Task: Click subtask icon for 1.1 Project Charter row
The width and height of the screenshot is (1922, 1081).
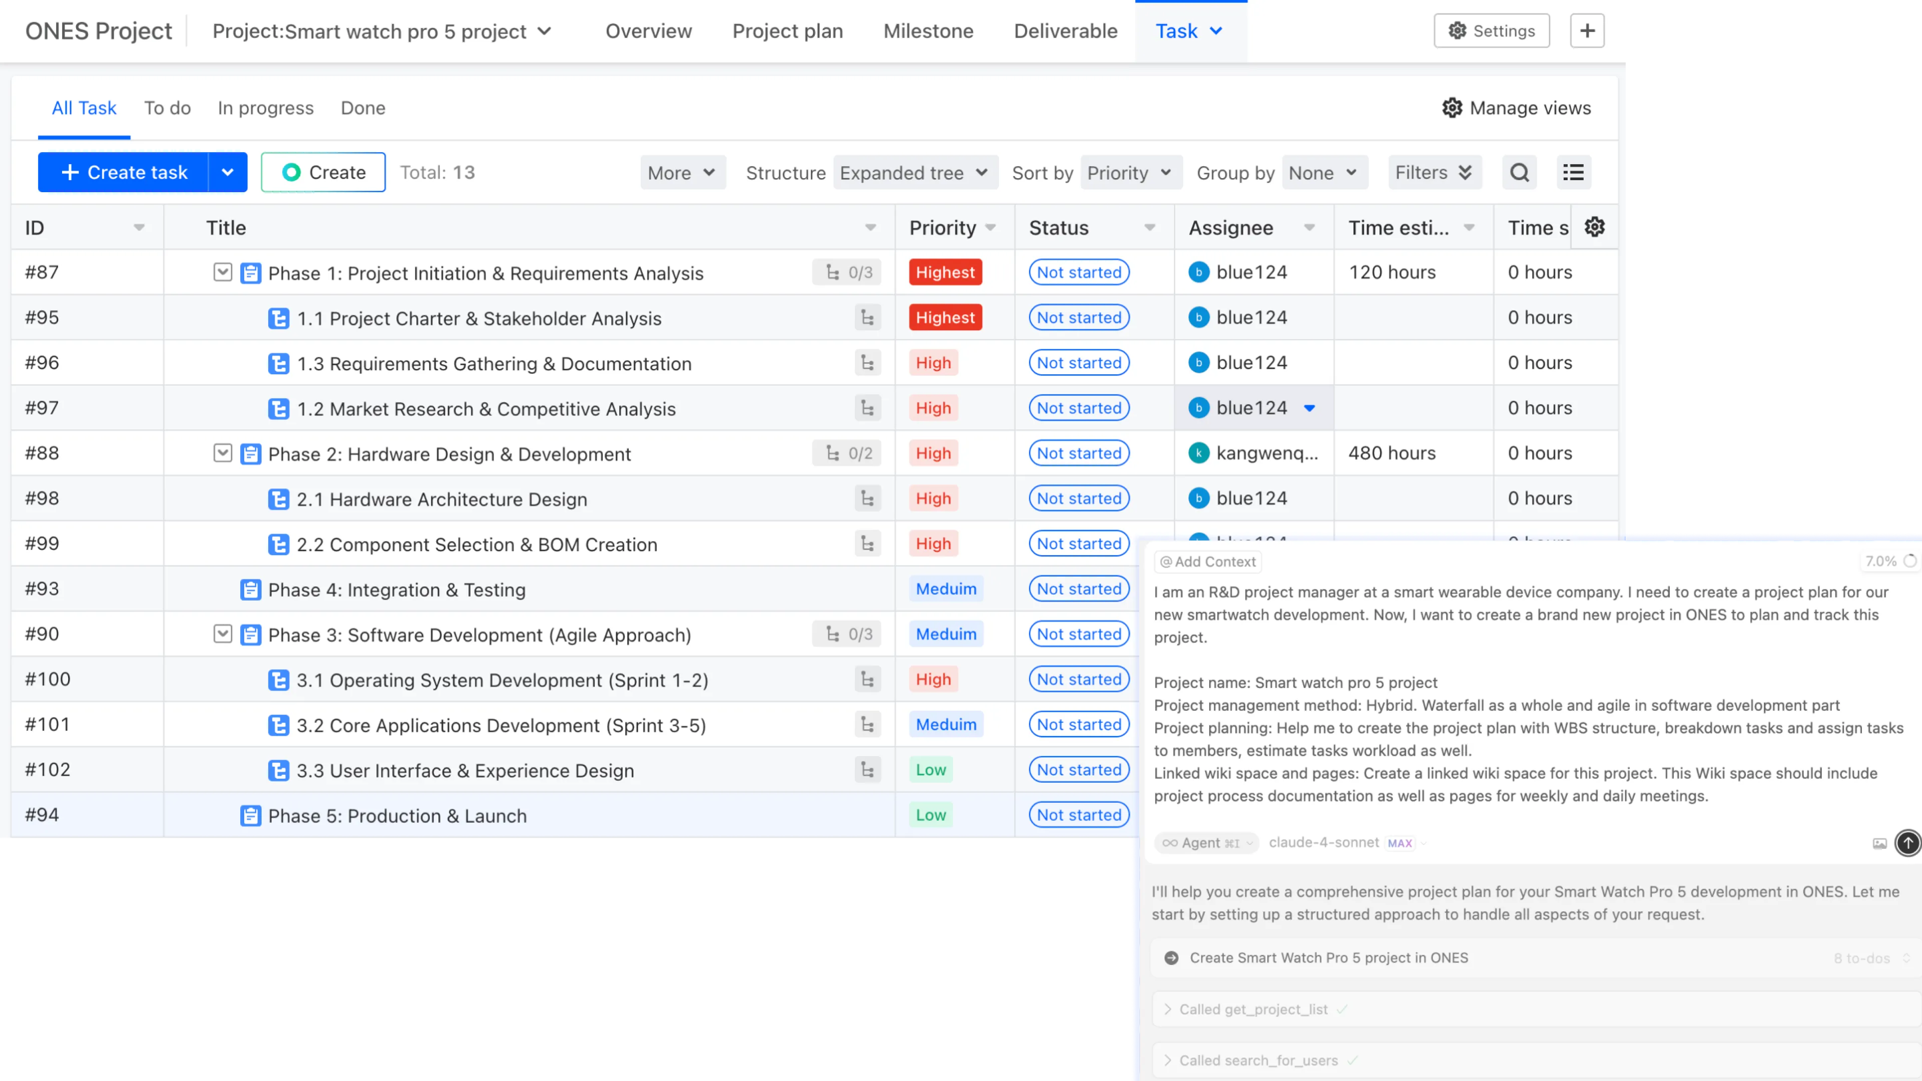Action: pyautogui.click(x=867, y=318)
